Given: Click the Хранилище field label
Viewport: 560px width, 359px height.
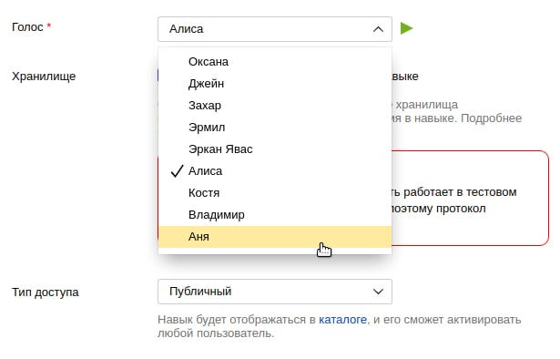Looking at the screenshot, I should point(44,77).
